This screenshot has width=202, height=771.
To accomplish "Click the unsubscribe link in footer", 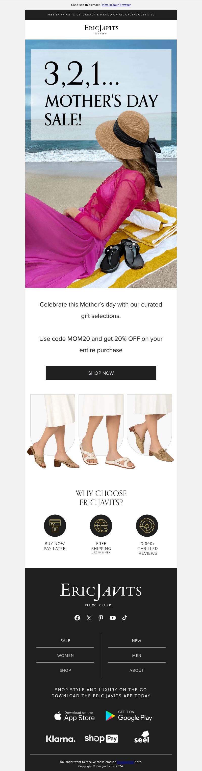I will click(x=125, y=762).
